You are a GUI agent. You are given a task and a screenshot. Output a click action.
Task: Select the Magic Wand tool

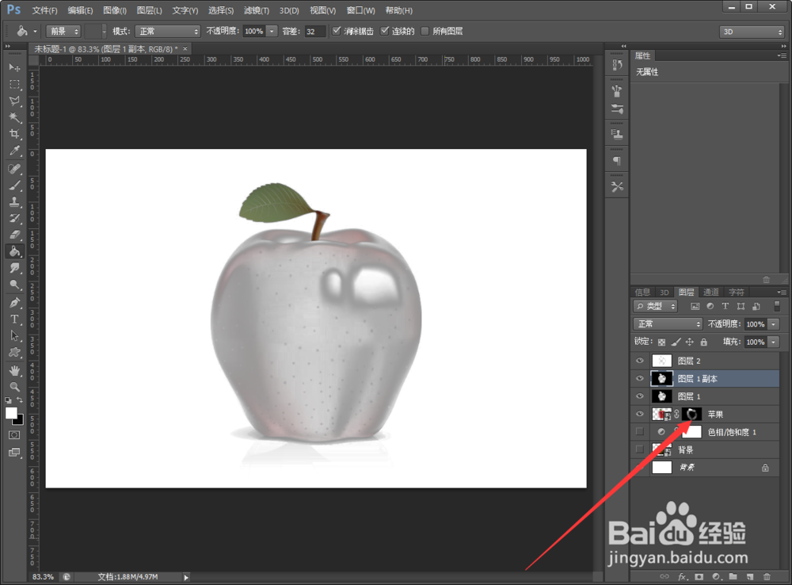[14, 118]
